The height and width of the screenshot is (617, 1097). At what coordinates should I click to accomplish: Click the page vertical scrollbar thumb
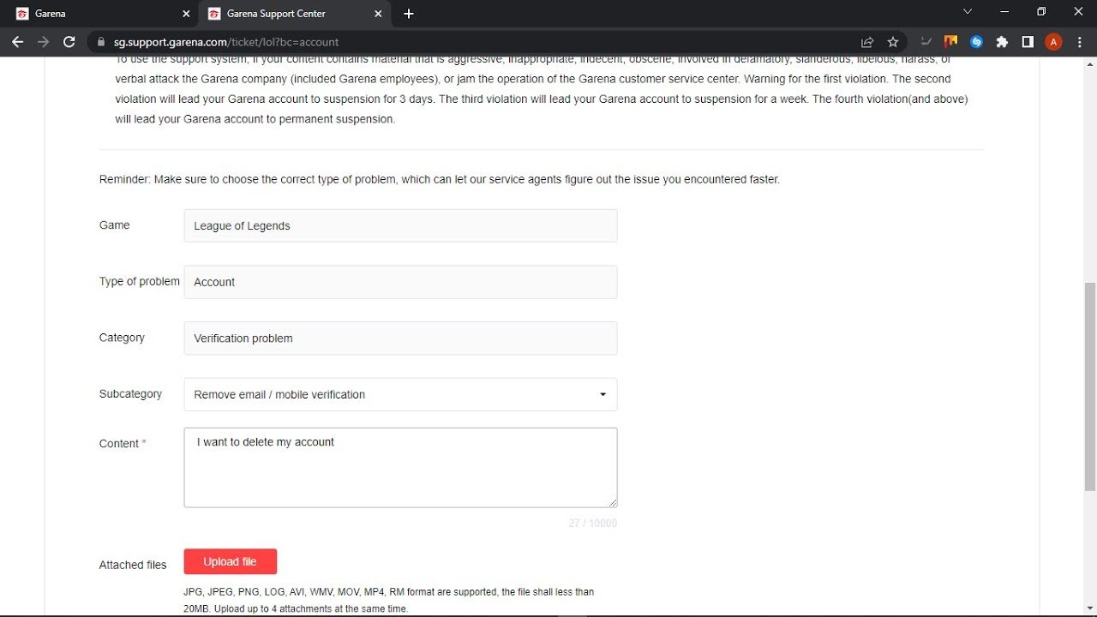1090,386
